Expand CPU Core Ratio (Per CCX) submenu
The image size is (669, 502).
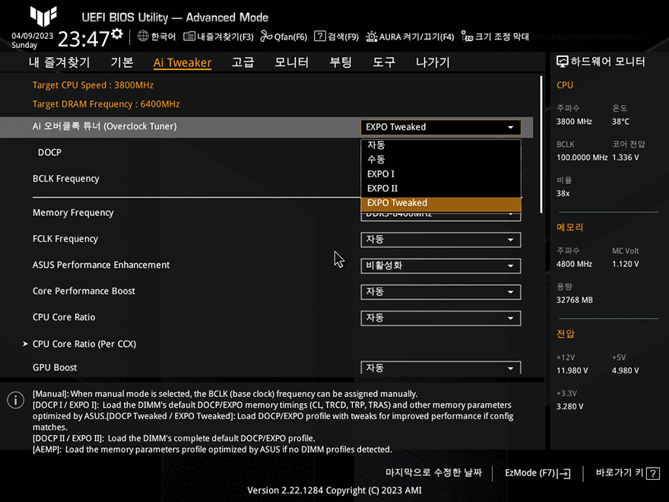pos(84,344)
